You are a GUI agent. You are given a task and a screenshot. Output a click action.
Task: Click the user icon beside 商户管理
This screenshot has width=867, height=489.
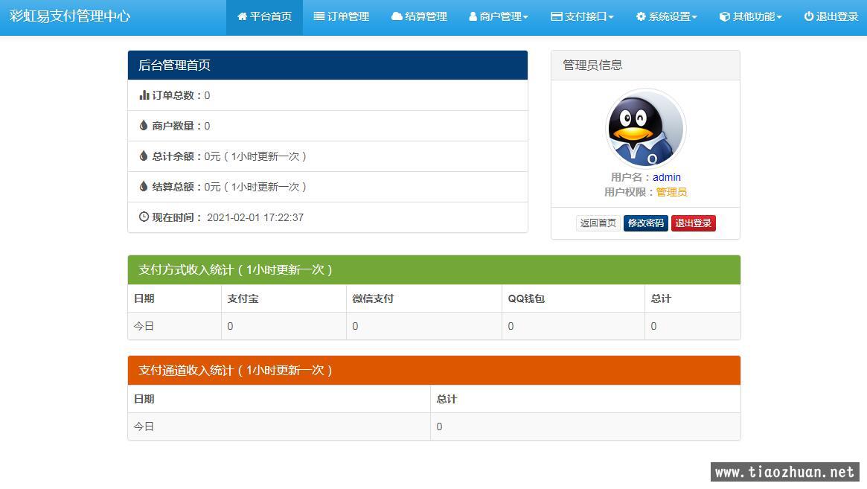coord(473,16)
